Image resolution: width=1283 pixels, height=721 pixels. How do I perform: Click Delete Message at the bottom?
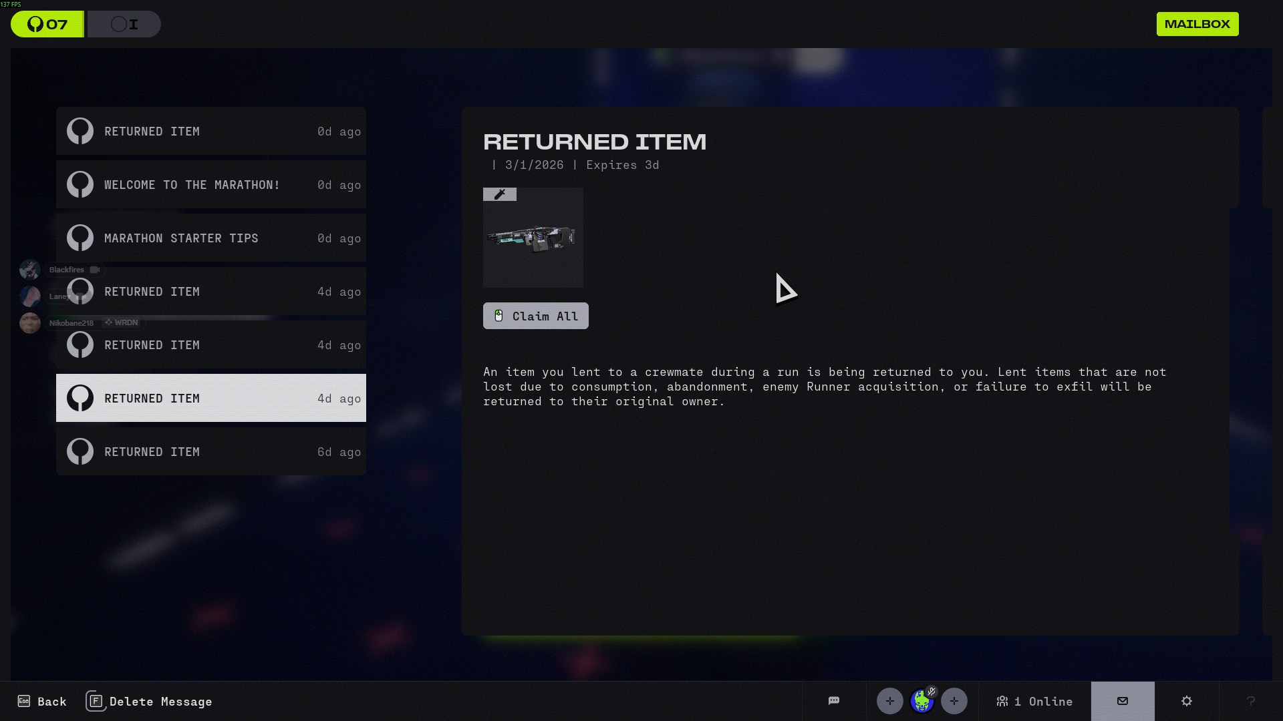coord(149,702)
